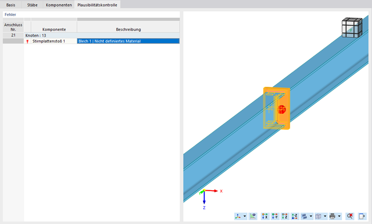Click the red node marker on the end plate
372x224 pixels.
282,109
